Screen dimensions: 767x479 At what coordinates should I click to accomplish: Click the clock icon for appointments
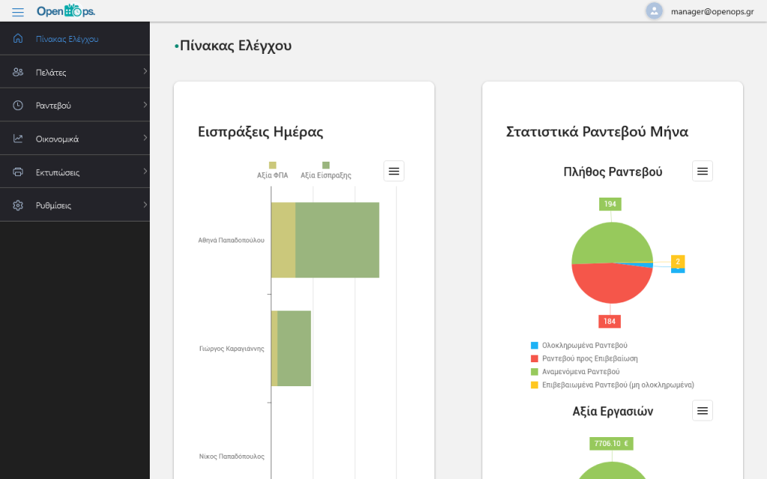click(x=18, y=105)
